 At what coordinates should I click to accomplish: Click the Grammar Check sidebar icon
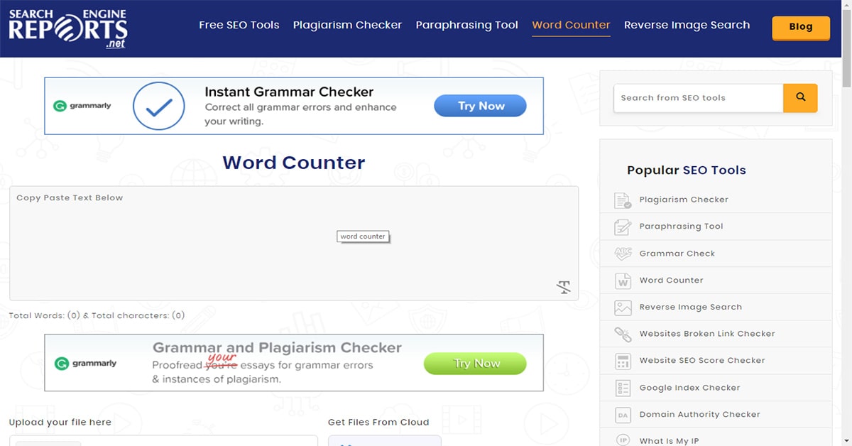coord(623,254)
